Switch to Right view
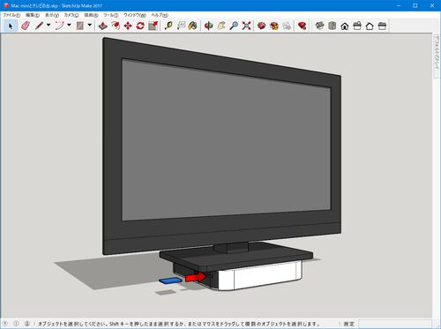This screenshot has height=329, width=441. click(357, 26)
